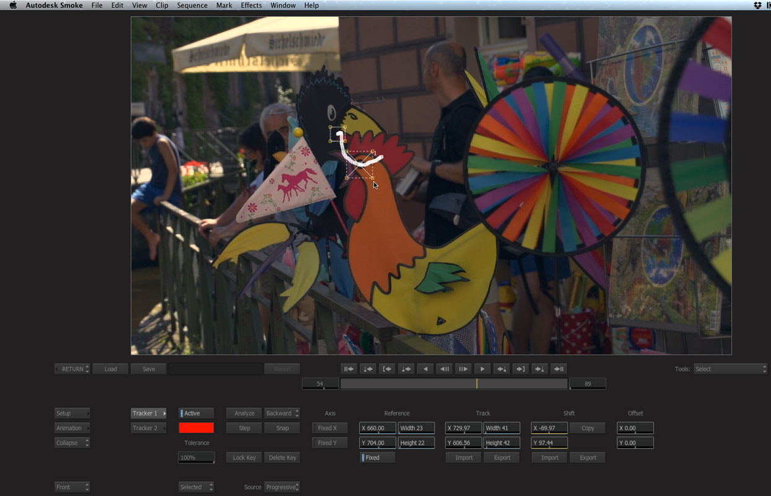The height and width of the screenshot is (496, 771).
Task: Expand the Progressive source dropdown
Action: click(x=282, y=487)
